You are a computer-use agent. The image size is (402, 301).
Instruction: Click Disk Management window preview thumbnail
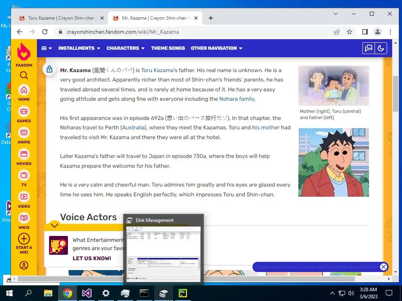(x=164, y=254)
